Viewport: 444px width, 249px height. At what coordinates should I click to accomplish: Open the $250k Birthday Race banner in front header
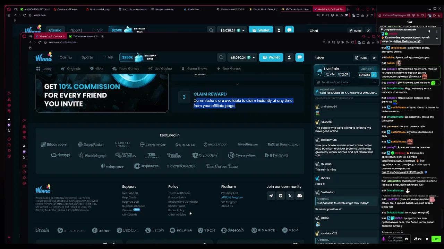point(138,57)
